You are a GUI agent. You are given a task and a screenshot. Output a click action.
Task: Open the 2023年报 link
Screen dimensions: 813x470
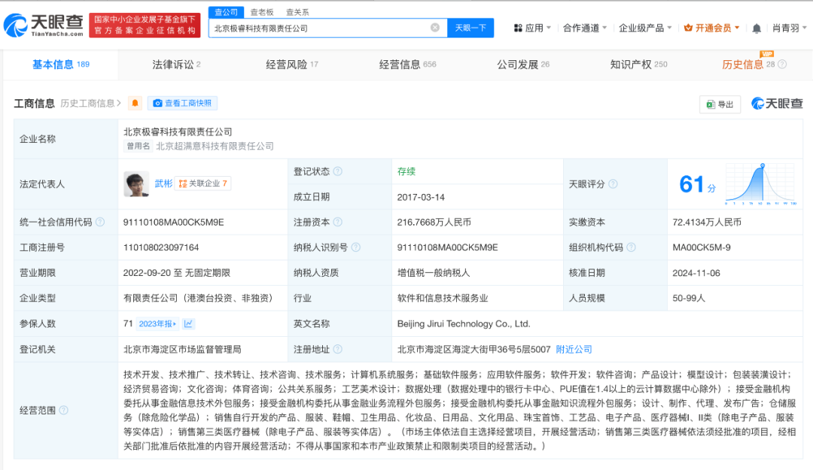coord(157,324)
